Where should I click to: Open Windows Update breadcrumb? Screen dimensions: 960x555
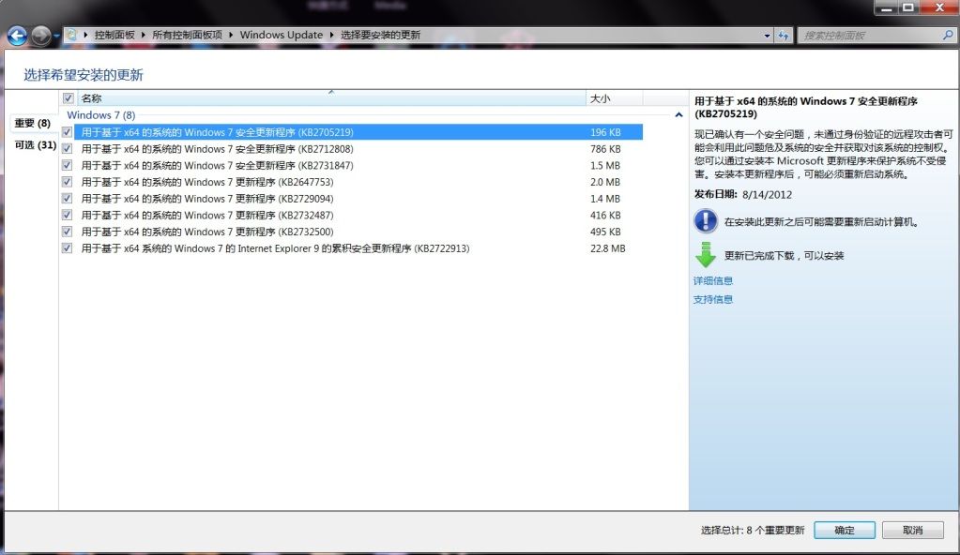click(281, 35)
